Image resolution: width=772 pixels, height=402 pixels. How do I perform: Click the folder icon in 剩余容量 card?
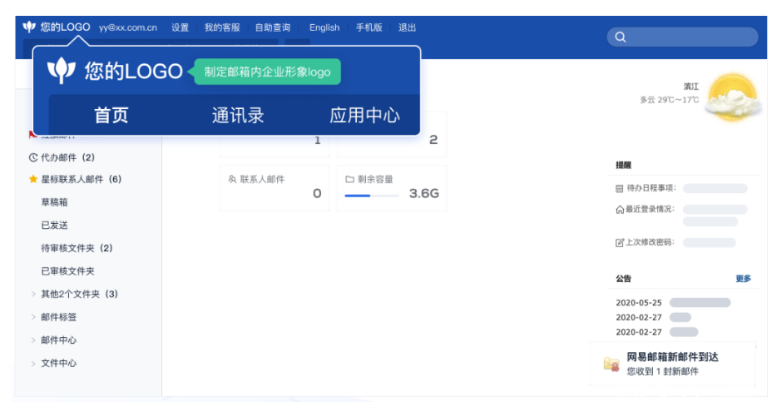pos(349,179)
